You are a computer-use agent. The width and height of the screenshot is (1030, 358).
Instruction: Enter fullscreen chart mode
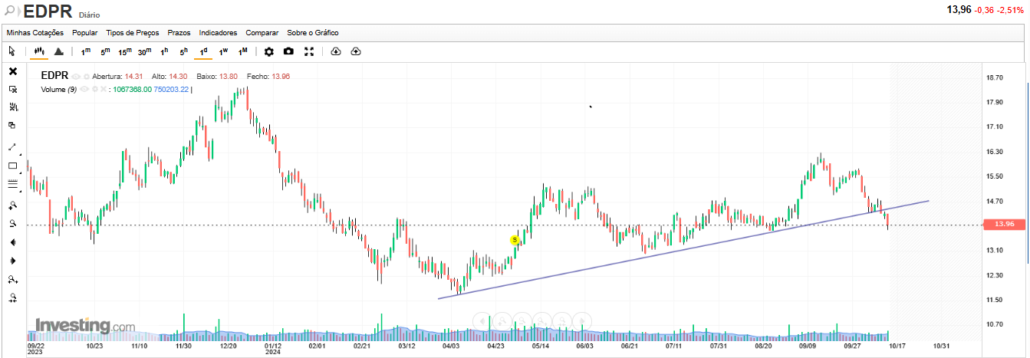pyautogui.click(x=309, y=51)
